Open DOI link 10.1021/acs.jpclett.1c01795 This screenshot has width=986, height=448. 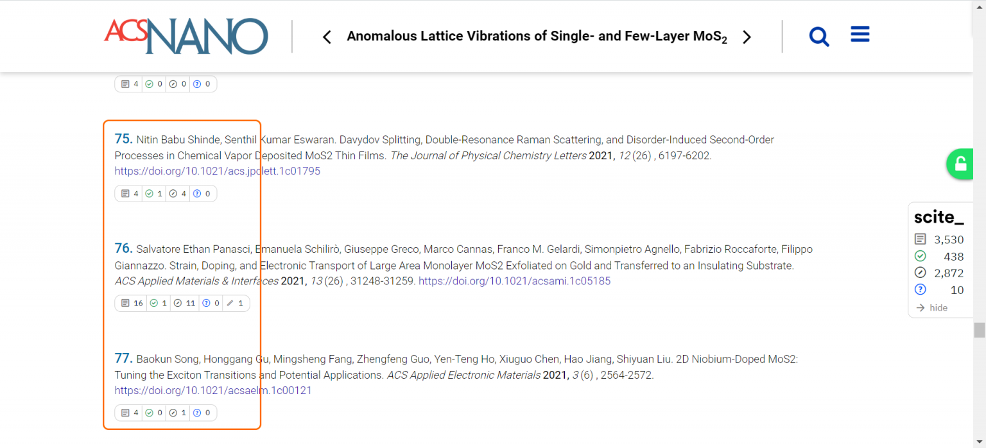pos(218,171)
